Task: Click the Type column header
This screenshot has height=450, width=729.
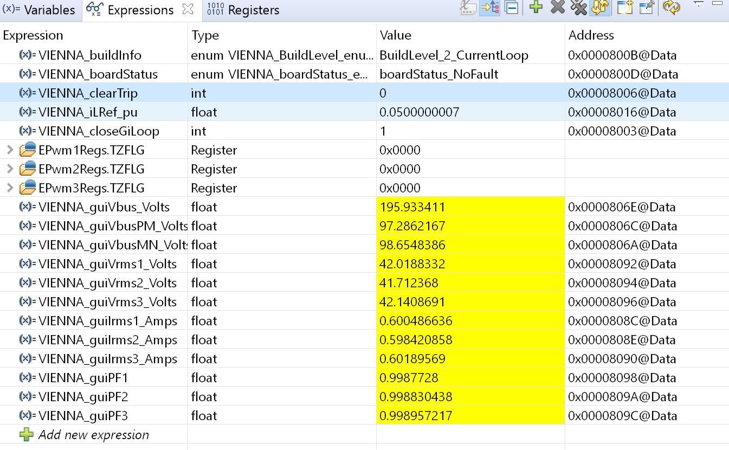Action: 205,36
